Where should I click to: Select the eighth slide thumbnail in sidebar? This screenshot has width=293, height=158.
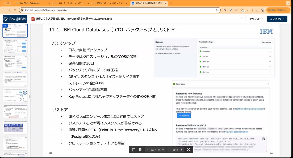pos(15,143)
